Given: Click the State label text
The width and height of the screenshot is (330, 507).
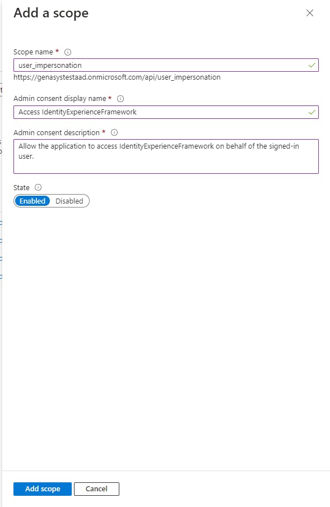Looking at the screenshot, I should coord(21,187).
